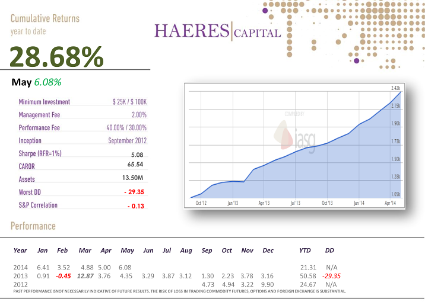Select the N/A drawdown cell in 2014 row

click(332, 268)
